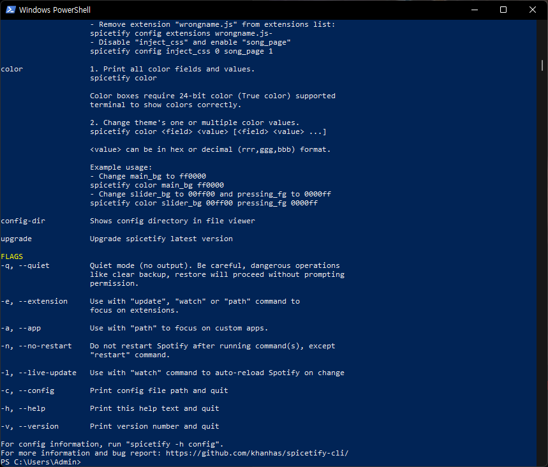Click the '-a, --app' flag
This screenshot has width=548, height=467.
point(21,328)
